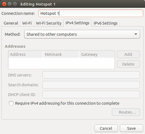Screen dimensions: 145x134
Task: Open the Wi-Fi tab
Action: tap(27, 23)
